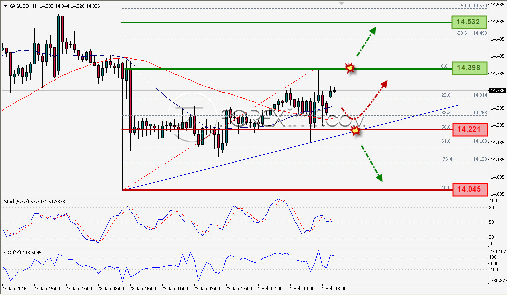Click the 1 Feb 10:00 time axis label

tap(302, 288)
